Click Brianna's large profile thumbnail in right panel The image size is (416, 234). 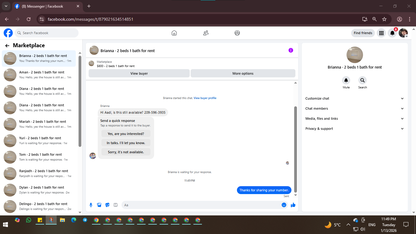pos(355,55)
